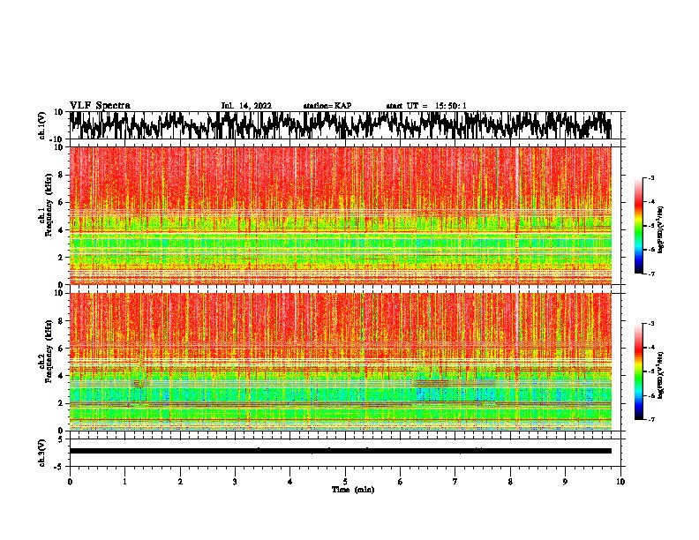The width and height of the screenshot is (699, 540).
Task: Click the ch.1 color bar unit label
Action: coord(661,229)
